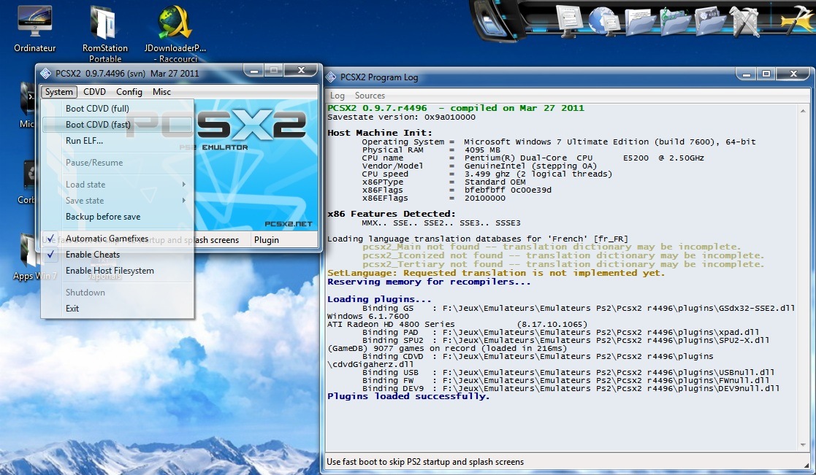The height and width of the screenshot is (475, 816).
Task: Disable the Enable Cheats option
Action: click(x=93, y=255)
